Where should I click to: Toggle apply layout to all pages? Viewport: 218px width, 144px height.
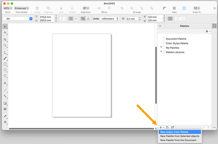coord(83,19)
